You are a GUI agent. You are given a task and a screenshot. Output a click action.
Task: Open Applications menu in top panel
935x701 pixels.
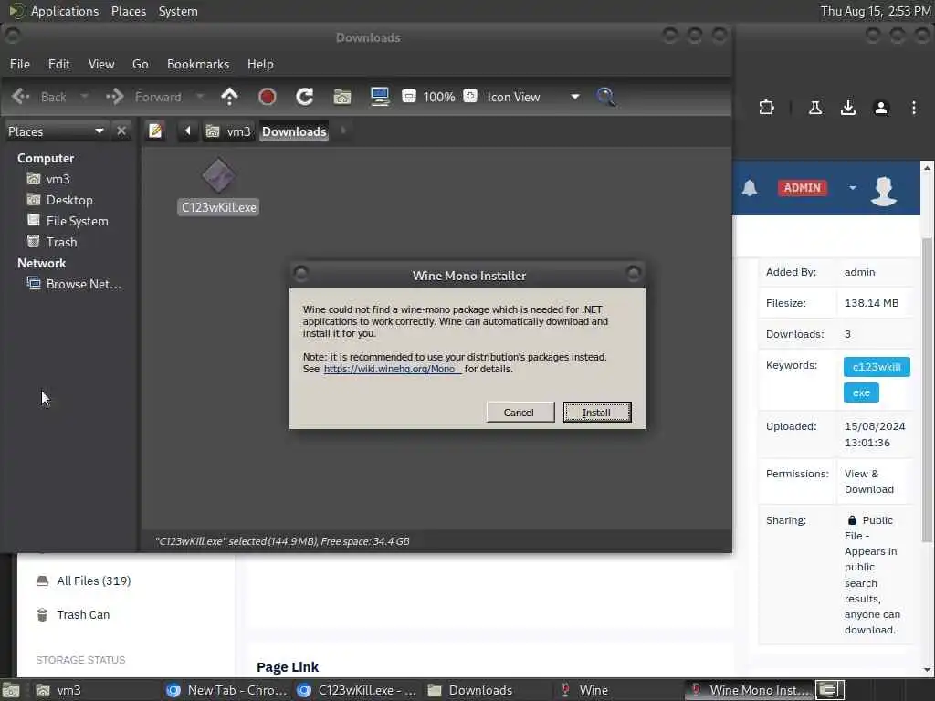pos(65,11)
